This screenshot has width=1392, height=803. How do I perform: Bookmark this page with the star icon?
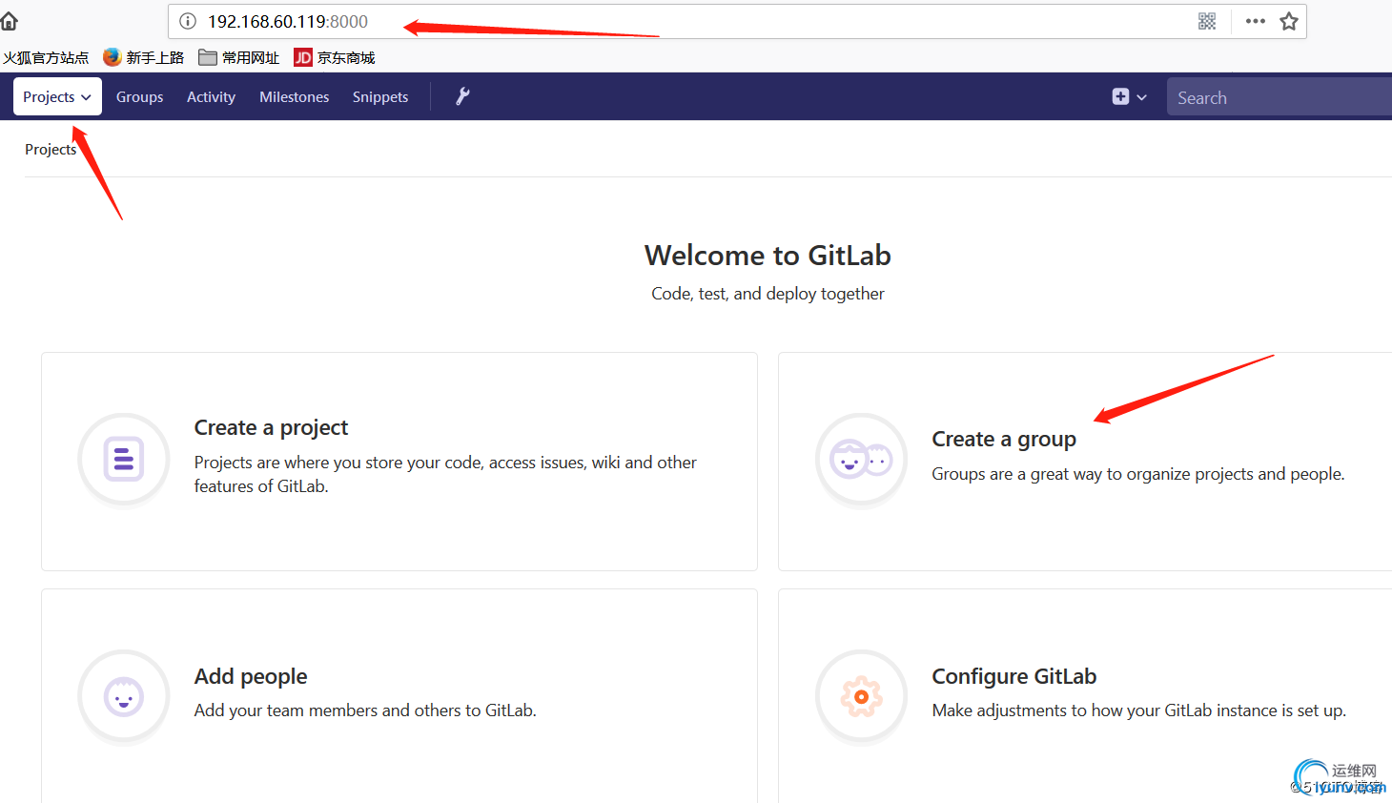(1289, 21)
